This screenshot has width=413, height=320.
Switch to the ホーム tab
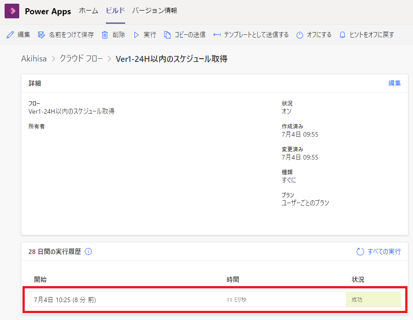pos(88,11)
